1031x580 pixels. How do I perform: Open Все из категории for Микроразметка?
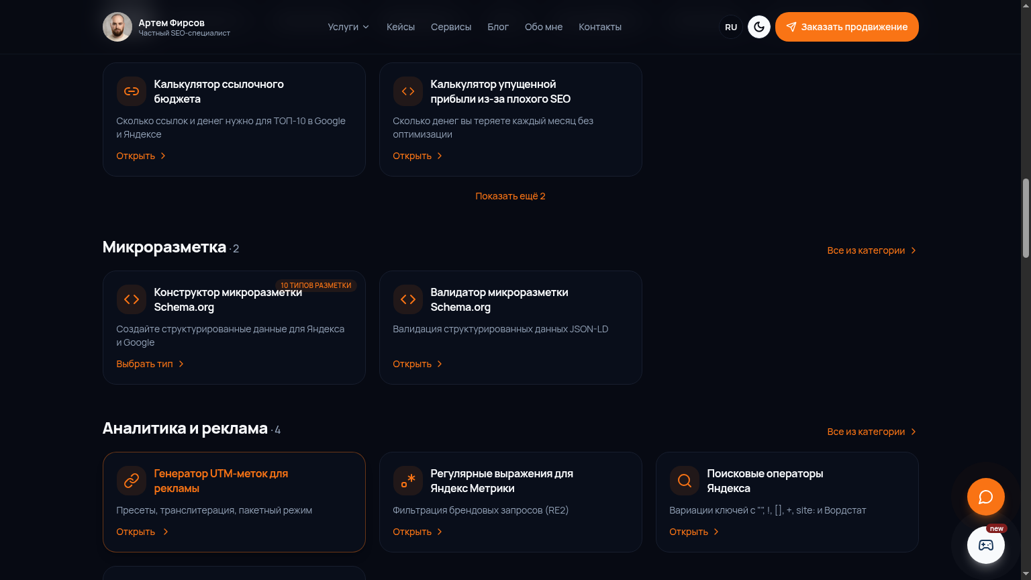(872, 250)
